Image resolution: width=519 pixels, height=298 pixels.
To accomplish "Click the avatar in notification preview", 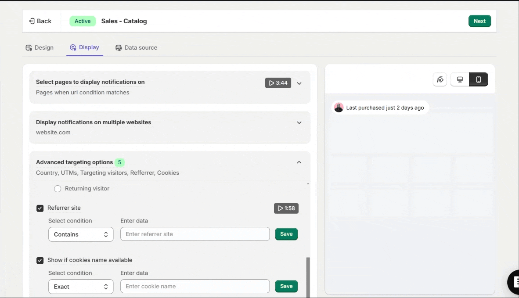I will [339, 108].
